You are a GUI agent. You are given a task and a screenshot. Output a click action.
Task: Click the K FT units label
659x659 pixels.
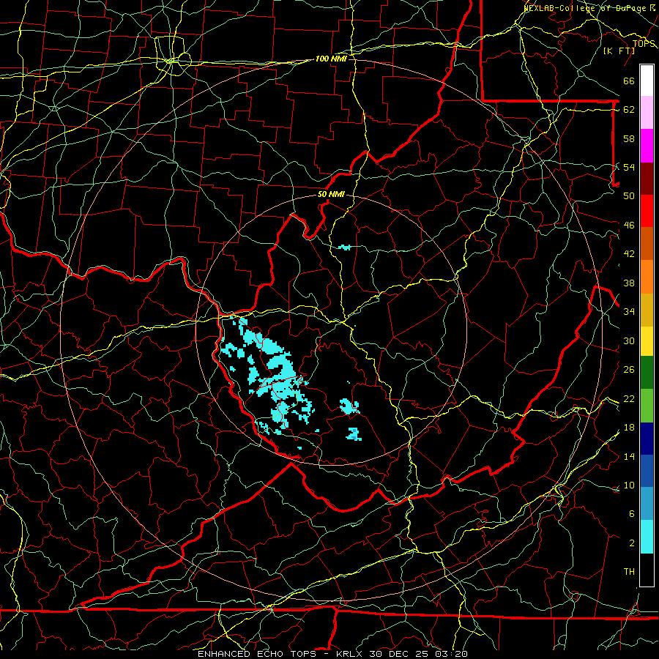tap(619, 51)
